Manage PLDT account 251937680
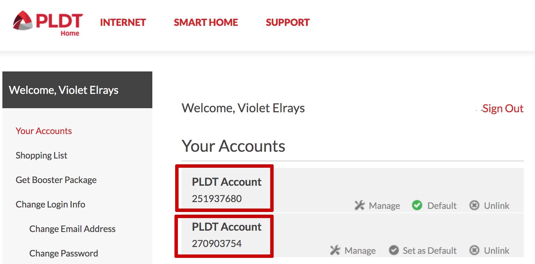Viewport: 535px width, 264px height. [384, 206]
